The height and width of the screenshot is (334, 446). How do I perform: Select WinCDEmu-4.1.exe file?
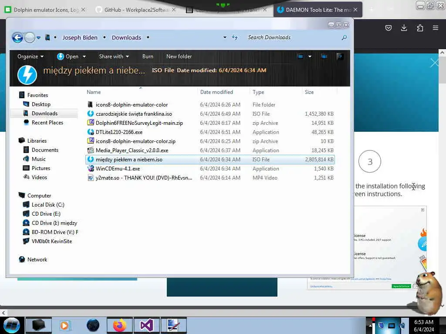click(x=210, y=169)
